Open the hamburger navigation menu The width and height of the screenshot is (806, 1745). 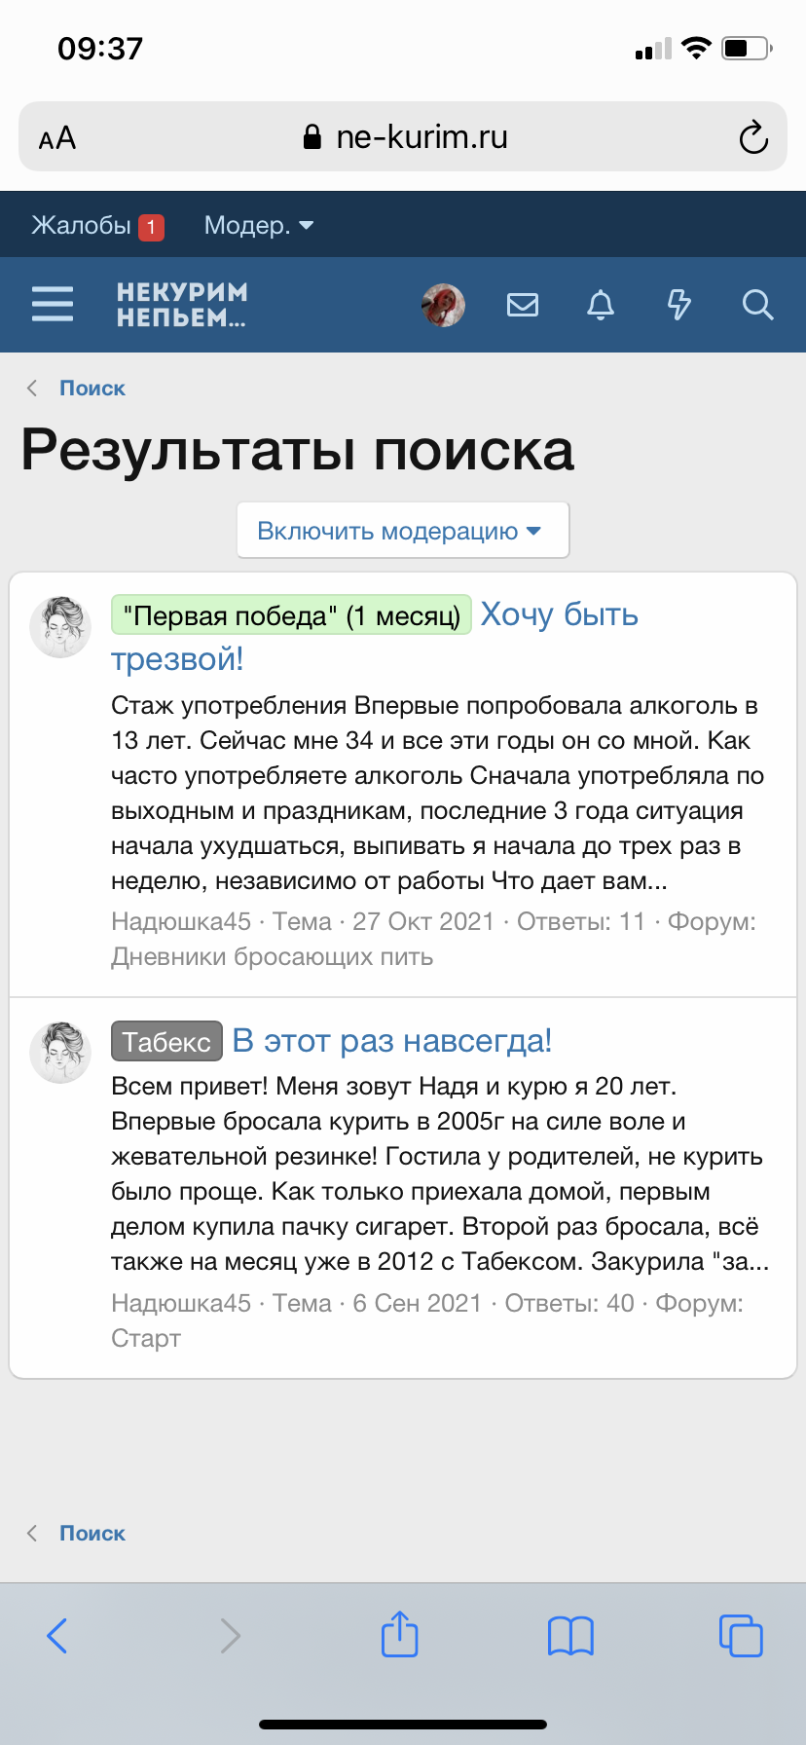(x=53, y=304)
